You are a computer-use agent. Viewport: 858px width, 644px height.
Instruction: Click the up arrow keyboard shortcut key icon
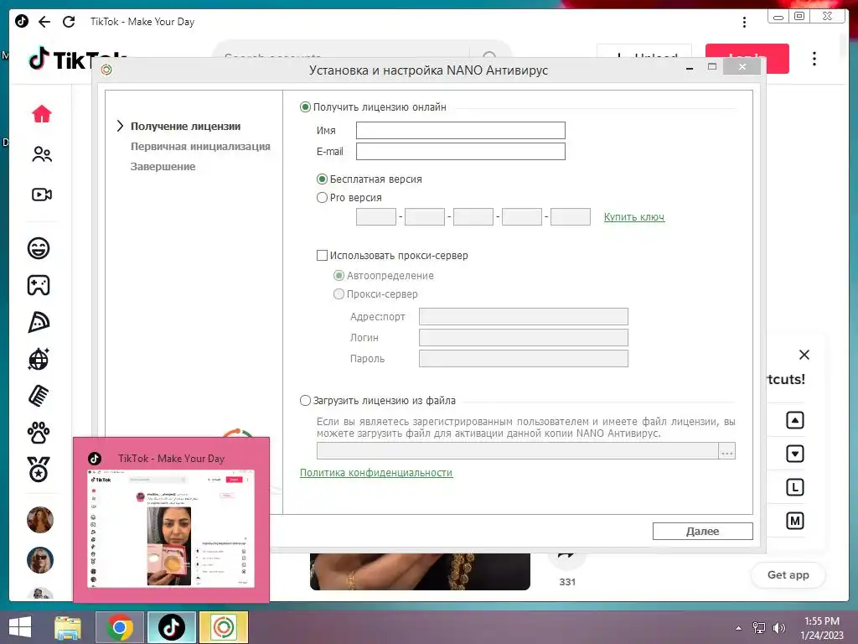tap(794, 420)
